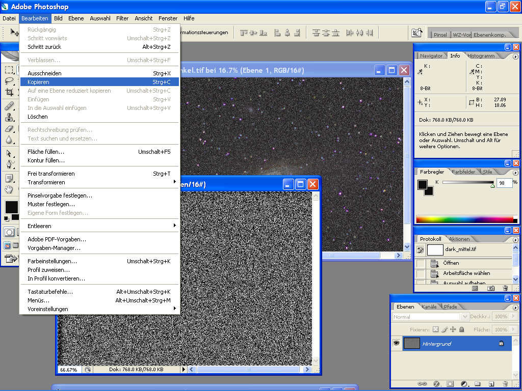Hide the Hintergrund layer

396,343
